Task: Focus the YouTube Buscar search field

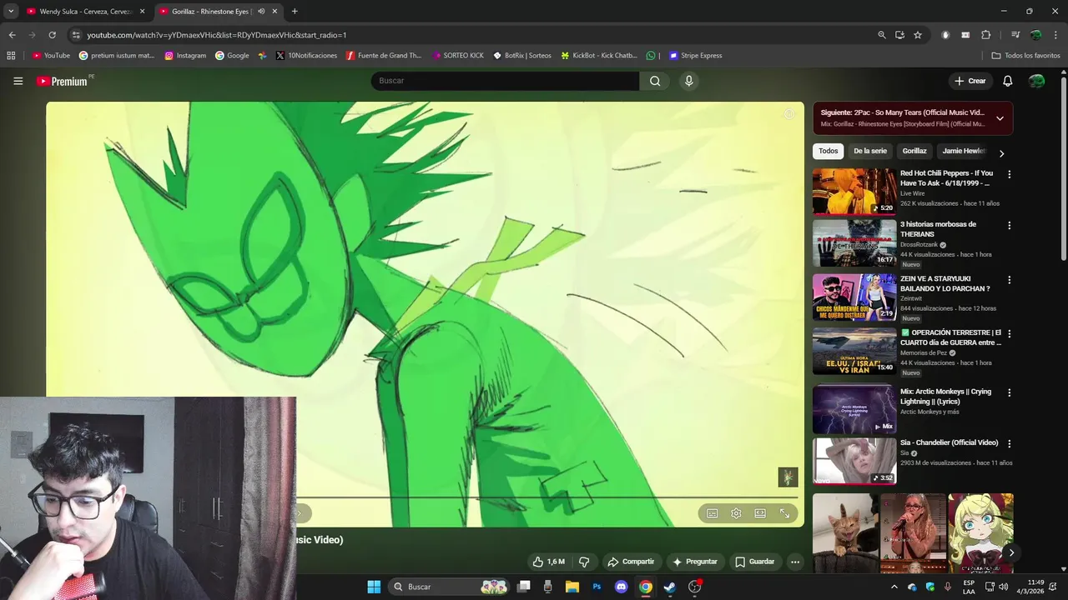Action: pyautogui.click(x=506, y=81)
